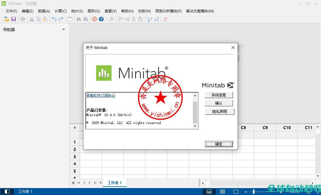Click the red Cancel circle icon

[95, 19]
